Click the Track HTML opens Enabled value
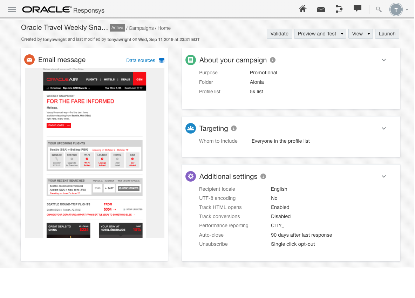 coord(280,207)
